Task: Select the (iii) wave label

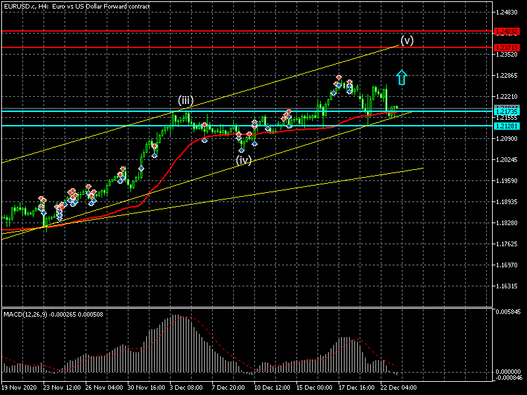Action: click(x=185, y=101)
